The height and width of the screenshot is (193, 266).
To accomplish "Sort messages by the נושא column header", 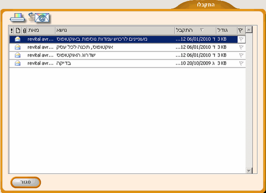I will point(115,30).
